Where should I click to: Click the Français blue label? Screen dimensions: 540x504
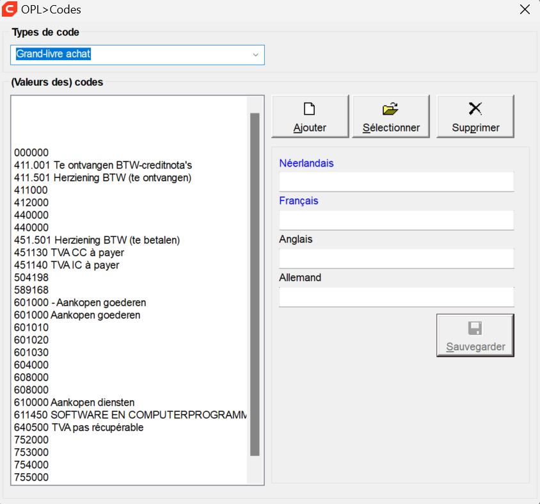(x=299, y=201)
